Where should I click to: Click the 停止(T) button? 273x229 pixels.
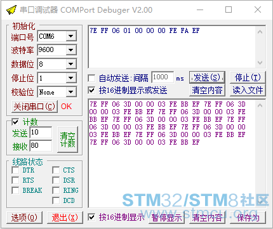tap(248, 77)
